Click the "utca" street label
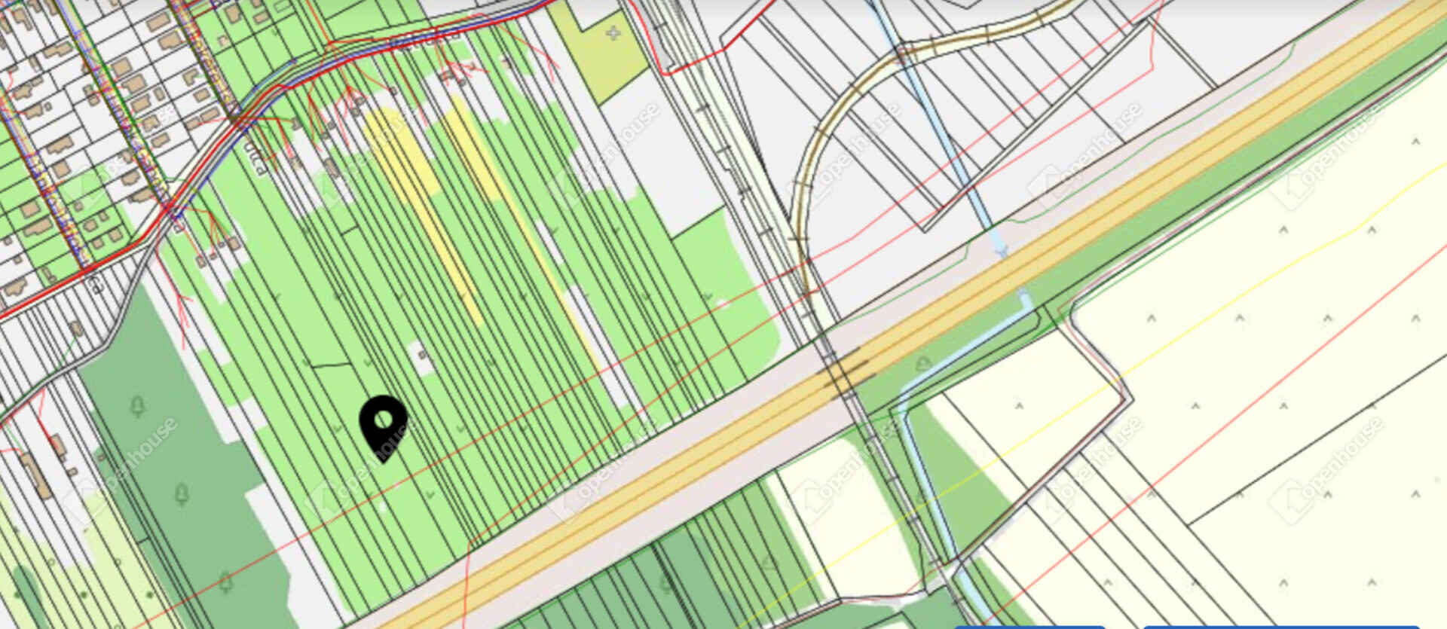Image resolution: width=1447 pixels, height=629 pixels. [x=256, y=157]
